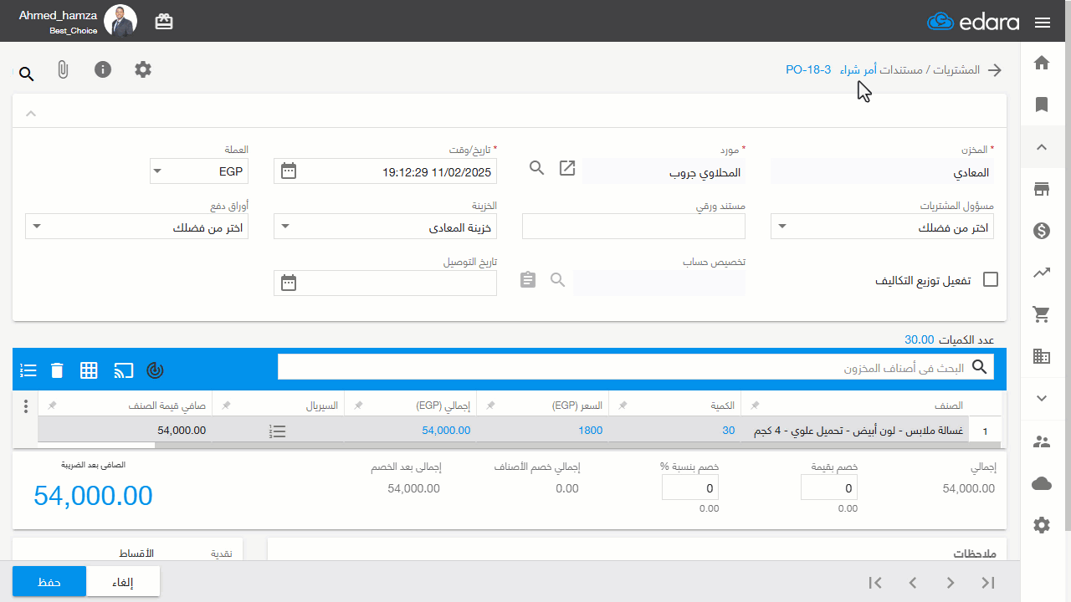Image resolution: width=1071 pixels, height=602 pixels.
Task: Open the trending chart sidebar icon
Action: pyautogui.click(x=1042, y=273)
